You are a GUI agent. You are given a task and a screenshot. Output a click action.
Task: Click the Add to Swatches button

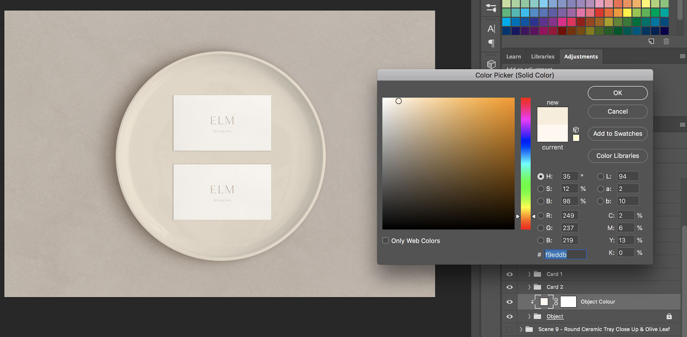click(x=617, y=134)
